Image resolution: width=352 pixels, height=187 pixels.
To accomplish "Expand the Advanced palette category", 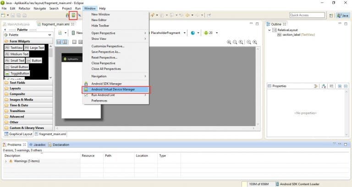I will [28, 117].
